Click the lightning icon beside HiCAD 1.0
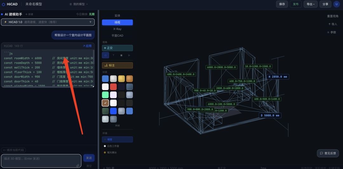 point(5,22)
